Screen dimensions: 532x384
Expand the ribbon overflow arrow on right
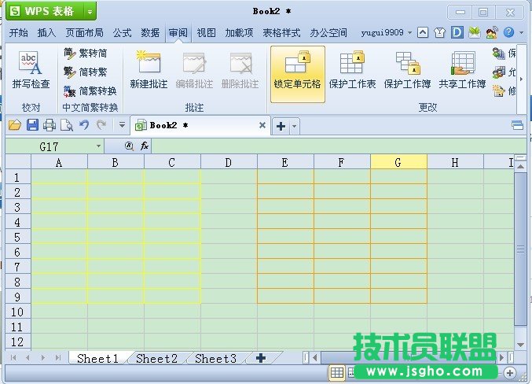pyautogui.click(x=522, y=79)
